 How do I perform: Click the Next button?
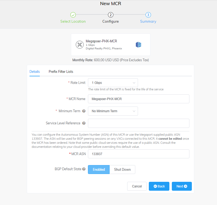pos(182,186)
